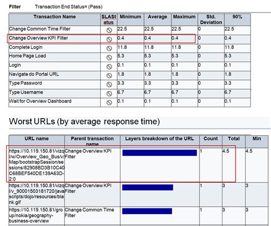Click the Std. Deviation column header

pyautogui.click(x=211, y=19)
